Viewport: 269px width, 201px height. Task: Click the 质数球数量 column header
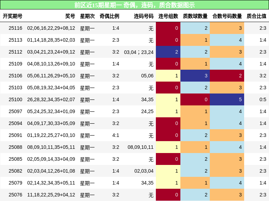(x=195, y=16)
